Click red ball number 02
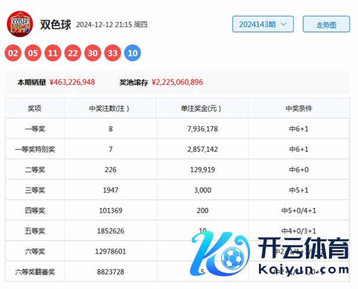The image size is (358, 289). point(13,54)
